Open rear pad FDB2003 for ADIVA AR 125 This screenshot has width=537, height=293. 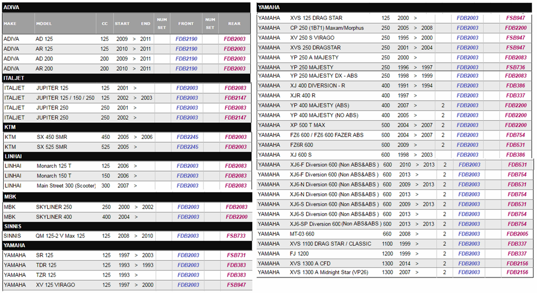(x=235, y=49)
